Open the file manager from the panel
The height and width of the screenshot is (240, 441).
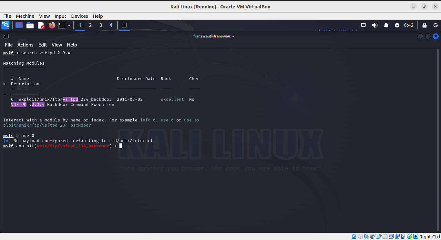click(x=30, y=25)
